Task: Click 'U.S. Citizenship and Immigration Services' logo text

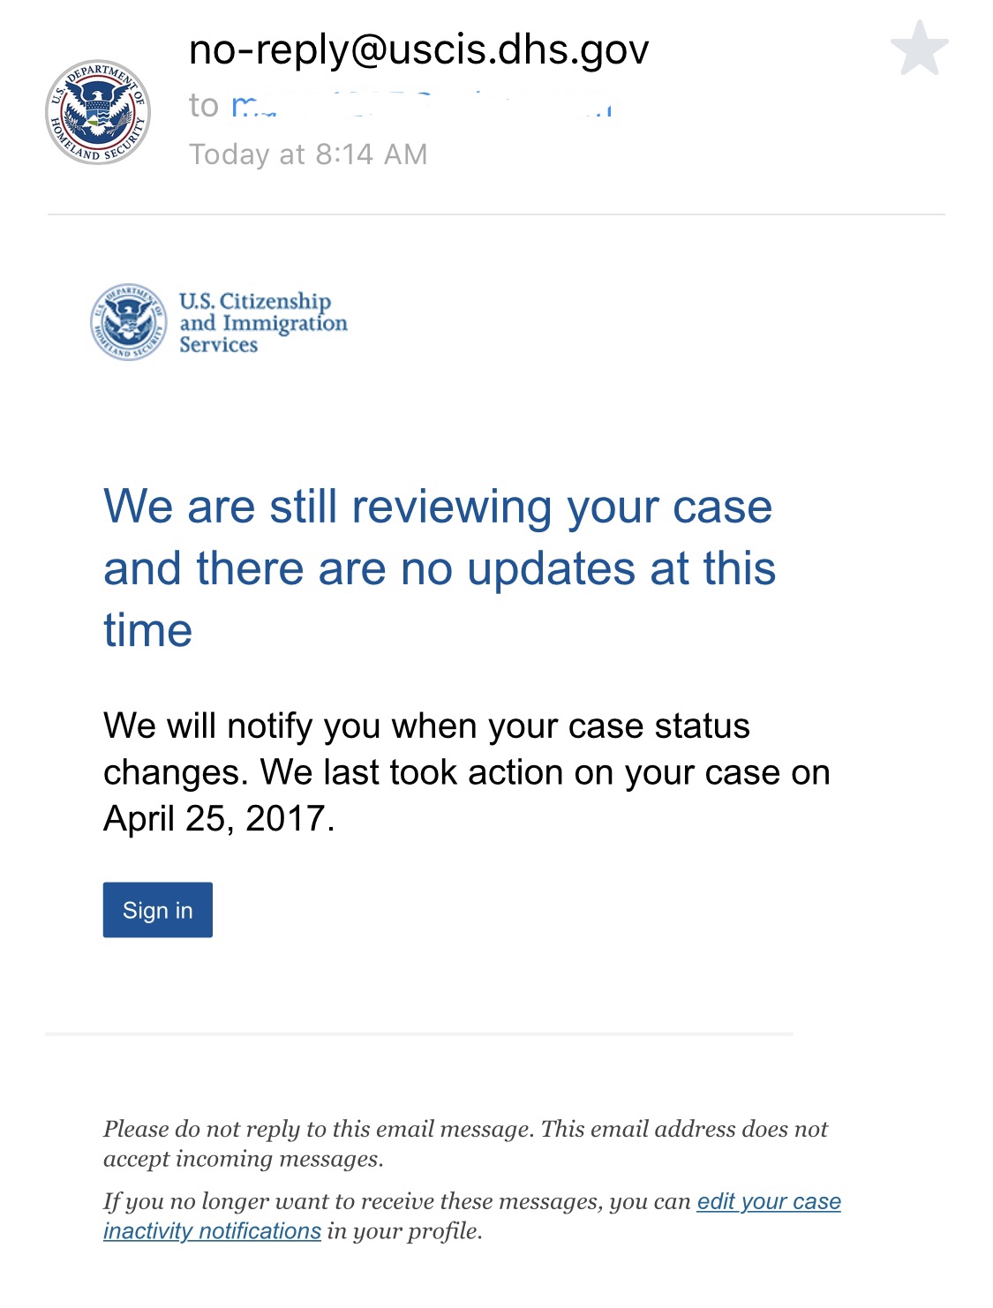Action: 263,323
